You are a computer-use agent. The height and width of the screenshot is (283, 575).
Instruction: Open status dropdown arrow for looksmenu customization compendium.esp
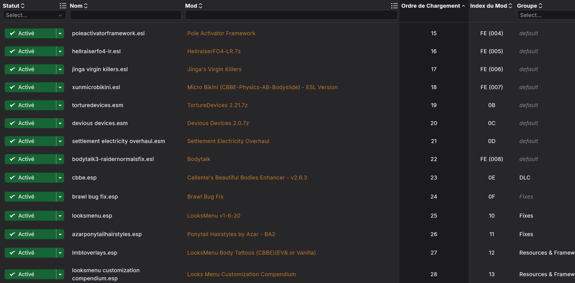60,274
